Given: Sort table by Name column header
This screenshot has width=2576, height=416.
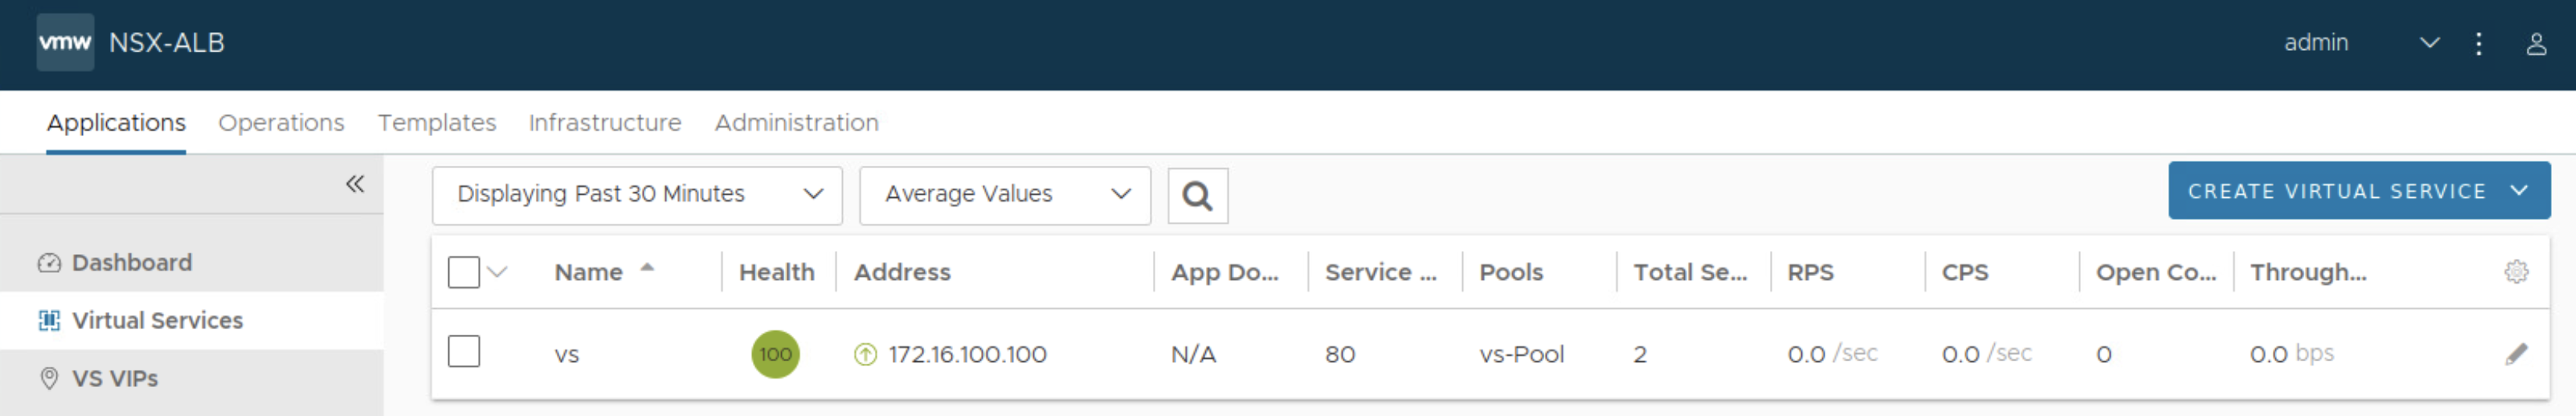Looking at the screenshot, I should click(589, 272).
